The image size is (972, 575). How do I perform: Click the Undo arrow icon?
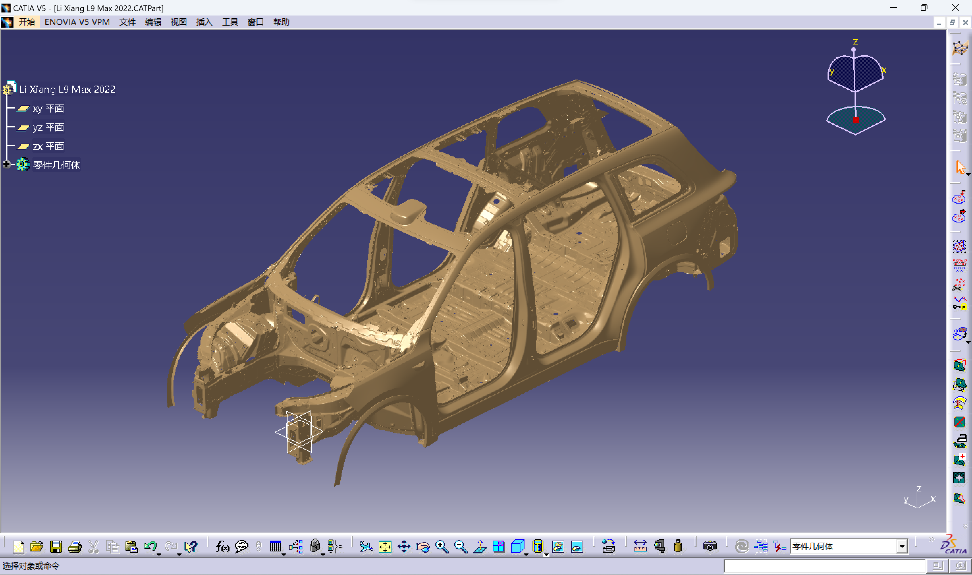click(150, 546)
